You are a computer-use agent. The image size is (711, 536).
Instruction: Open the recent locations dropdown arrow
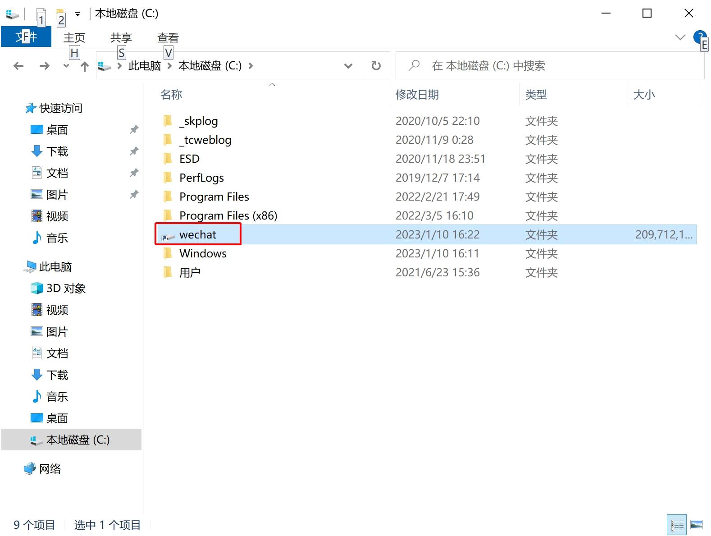[x=66, y=66]
